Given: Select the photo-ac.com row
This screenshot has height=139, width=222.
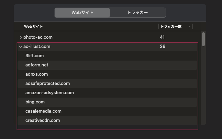Looking at the screenshot, I should 107,37.
